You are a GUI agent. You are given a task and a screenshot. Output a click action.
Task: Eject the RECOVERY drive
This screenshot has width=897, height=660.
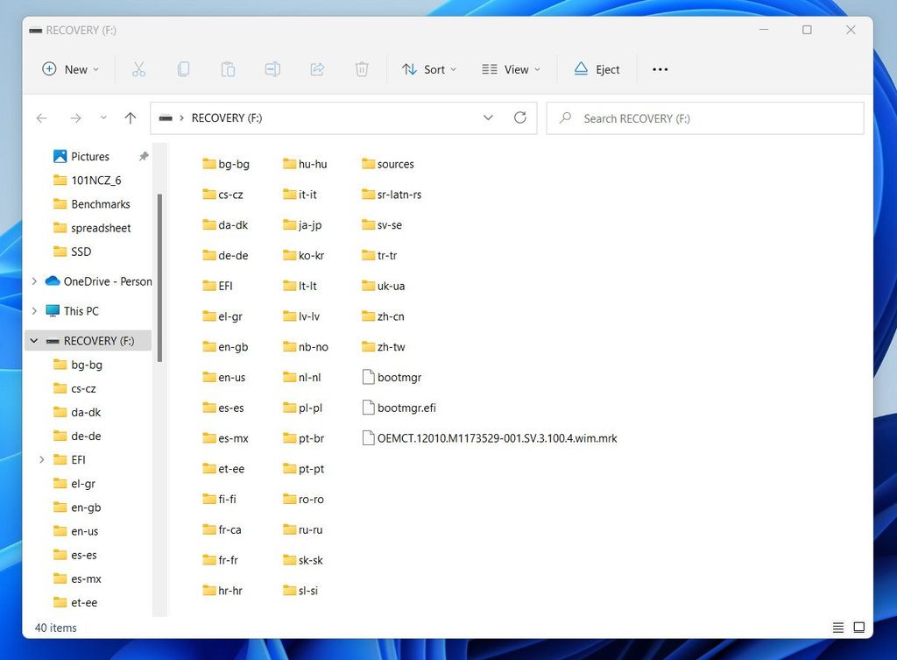597,69
